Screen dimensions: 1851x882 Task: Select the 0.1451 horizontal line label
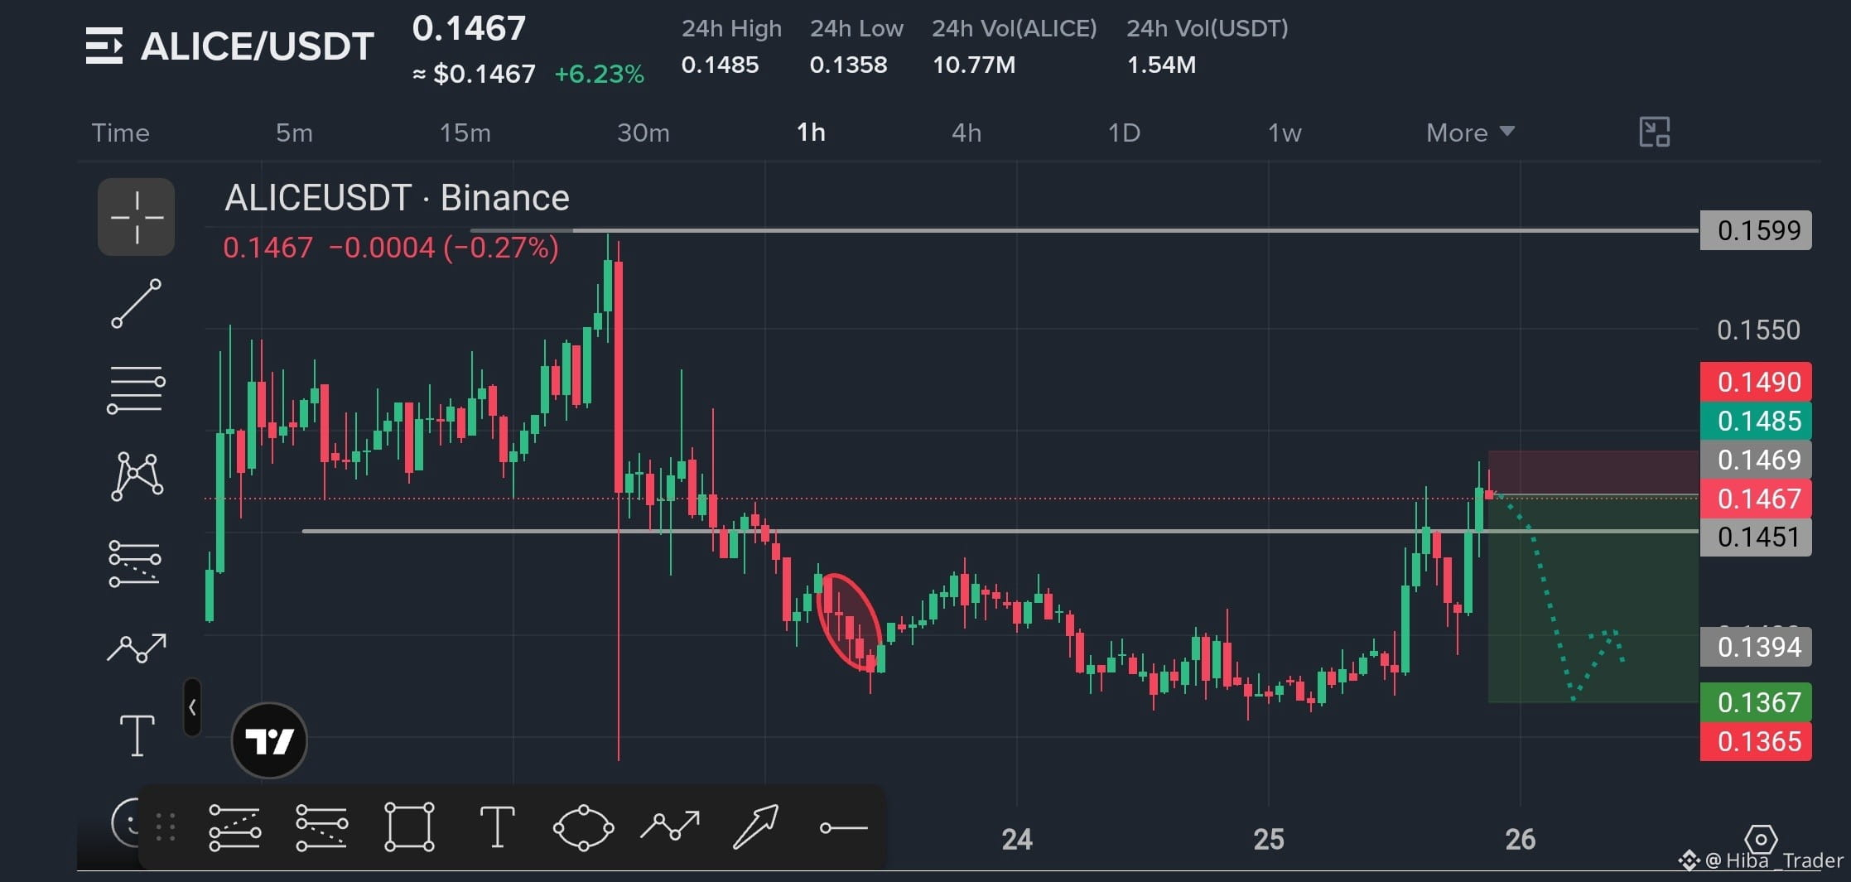[x=1756, y=537]
